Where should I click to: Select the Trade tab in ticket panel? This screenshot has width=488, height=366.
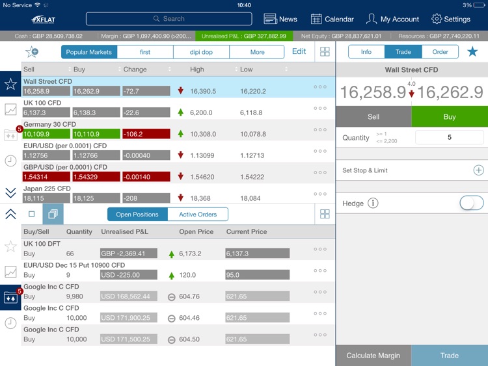(x=403, y=51)
